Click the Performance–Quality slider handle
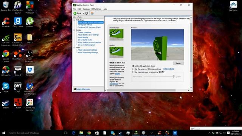 [174, 76]
